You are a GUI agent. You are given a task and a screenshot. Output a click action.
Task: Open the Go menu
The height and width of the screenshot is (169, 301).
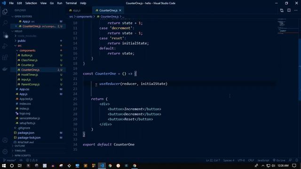coord(52,3)
